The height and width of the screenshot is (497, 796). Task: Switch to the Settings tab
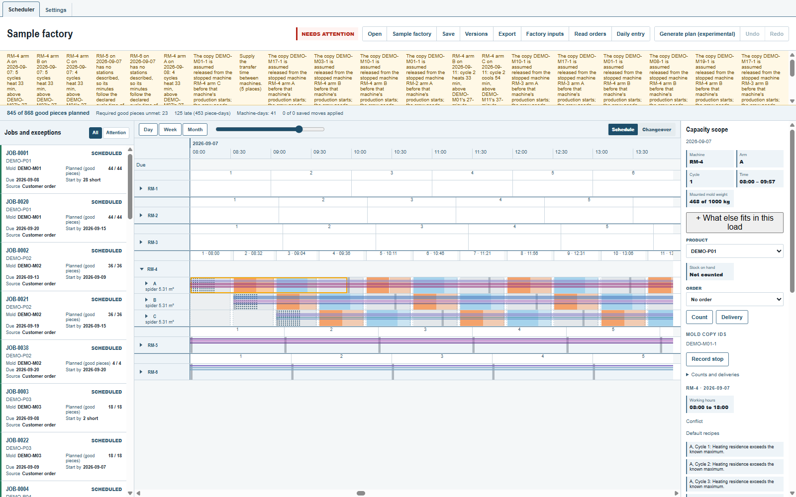[56, 10]
